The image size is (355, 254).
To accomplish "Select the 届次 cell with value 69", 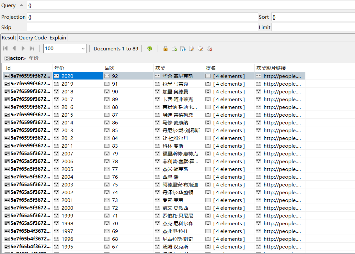I will [x=128, y=231].
